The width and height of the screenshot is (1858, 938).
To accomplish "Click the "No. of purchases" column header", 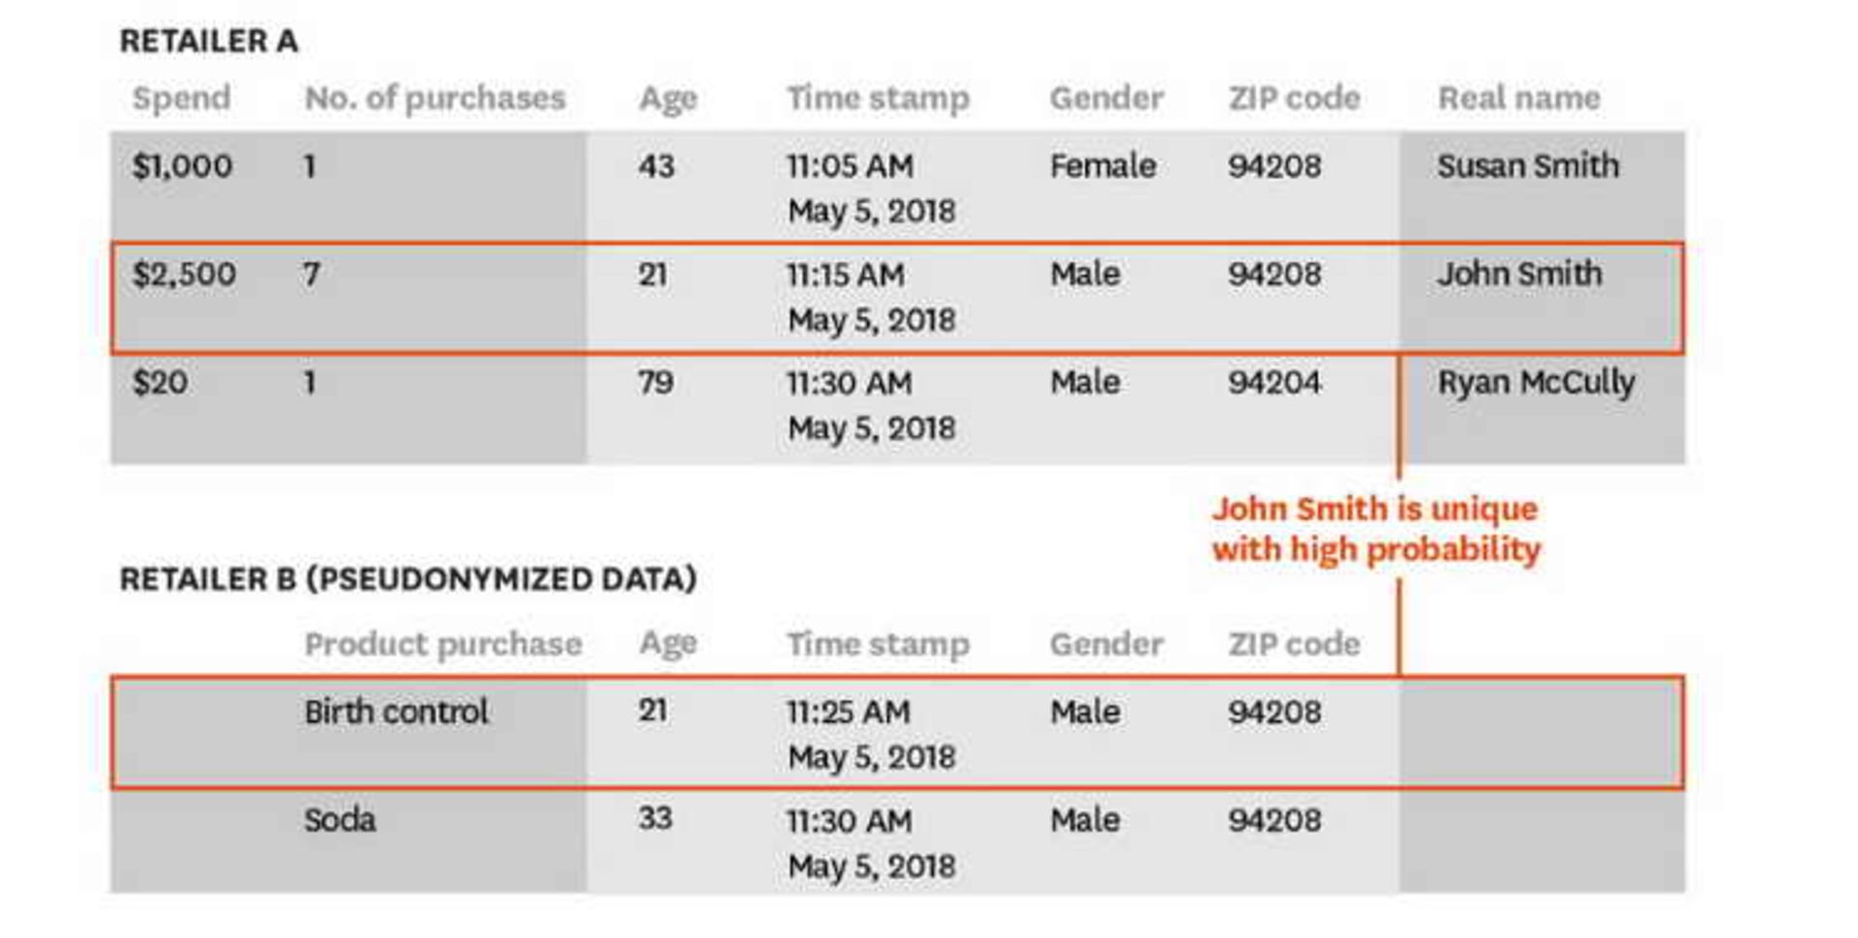I will pyautogui.click(x=435, y=98).
